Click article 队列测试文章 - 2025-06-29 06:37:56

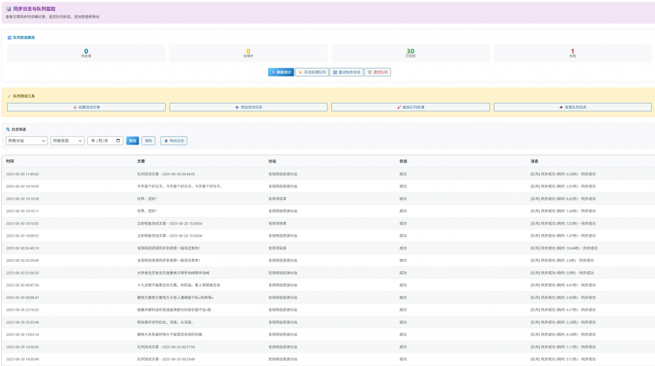(166, 347)
